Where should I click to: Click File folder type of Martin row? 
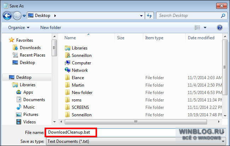[155, 85]
